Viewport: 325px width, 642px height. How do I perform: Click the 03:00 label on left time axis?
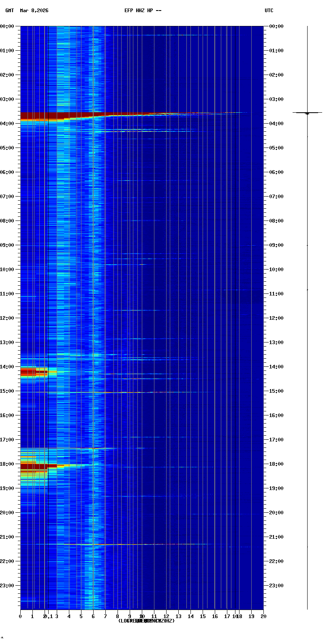click(x=7, y=99)
